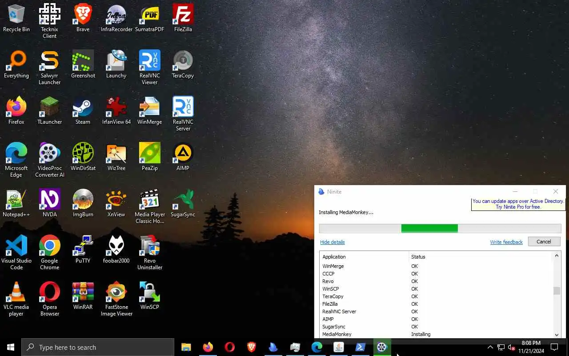Open NVDA desktop shortcut
Image resolution: width=569 pixels, height=356 pixels.
pyautogui.click(x=49, y=204)
